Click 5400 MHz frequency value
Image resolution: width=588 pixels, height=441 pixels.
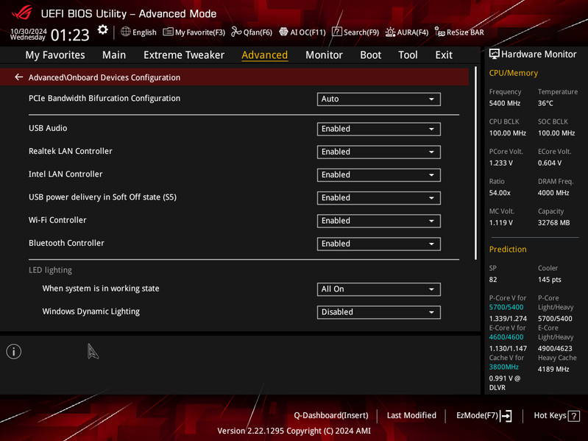(x=504, y=103)
